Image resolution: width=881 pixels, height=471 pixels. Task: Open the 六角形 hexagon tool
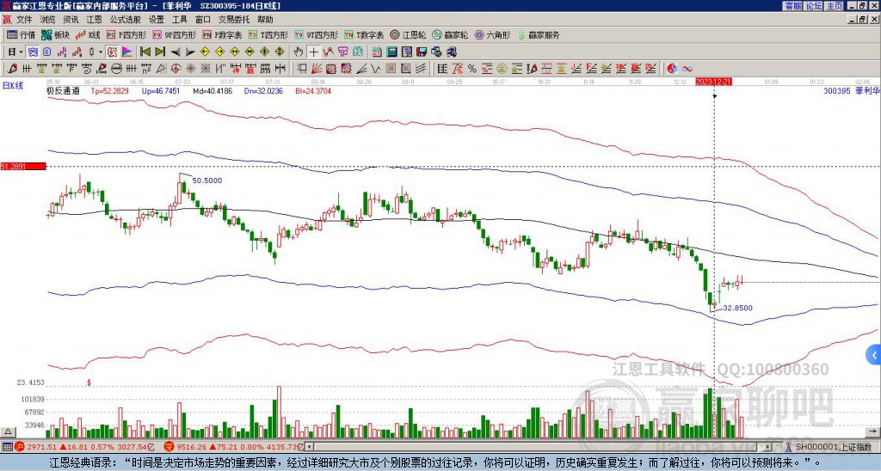[493, 34]
